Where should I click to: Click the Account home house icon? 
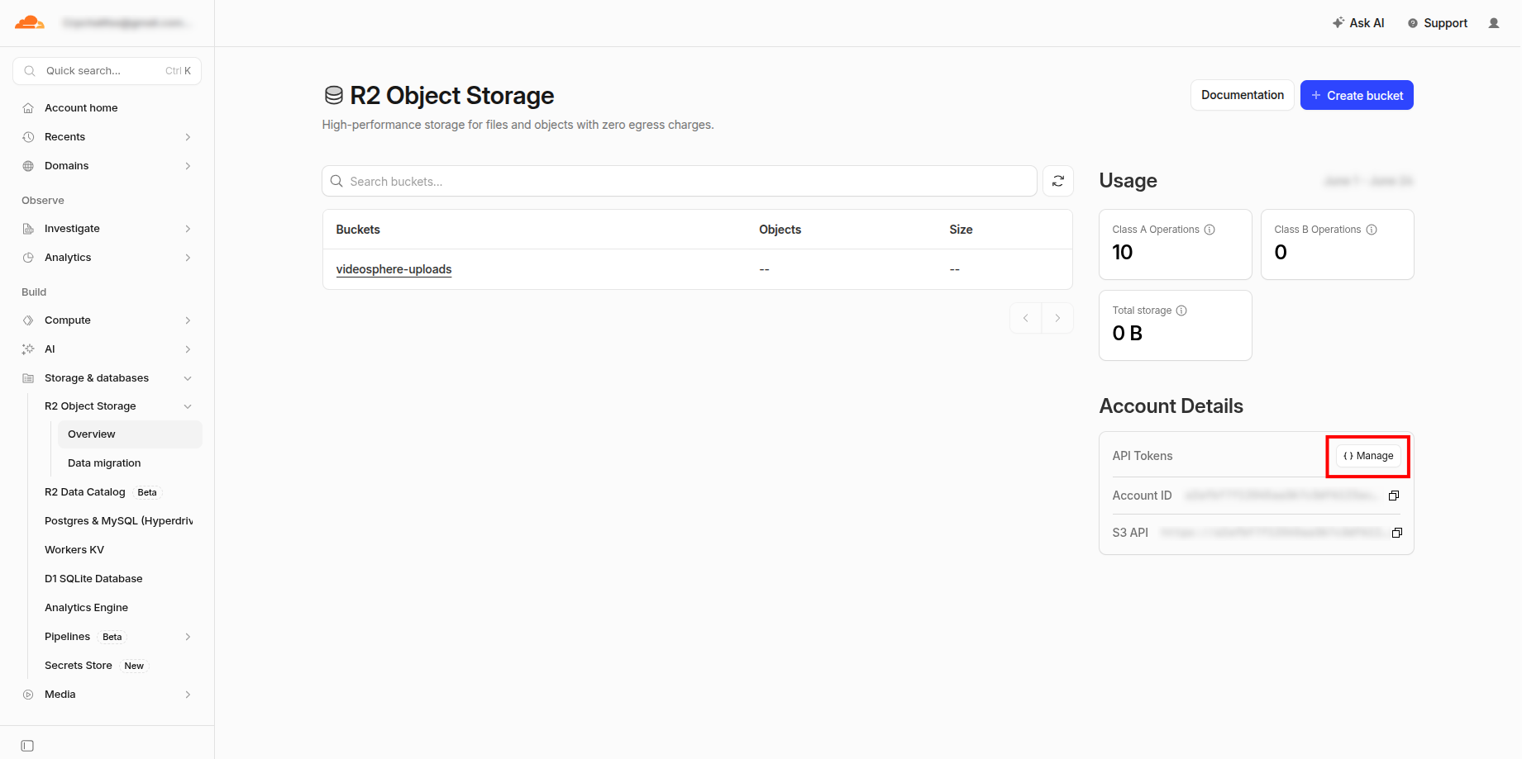[x=28, y=108]
